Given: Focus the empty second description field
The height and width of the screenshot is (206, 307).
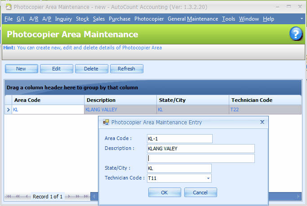Looking at the screenshot, I should (200, 158).
